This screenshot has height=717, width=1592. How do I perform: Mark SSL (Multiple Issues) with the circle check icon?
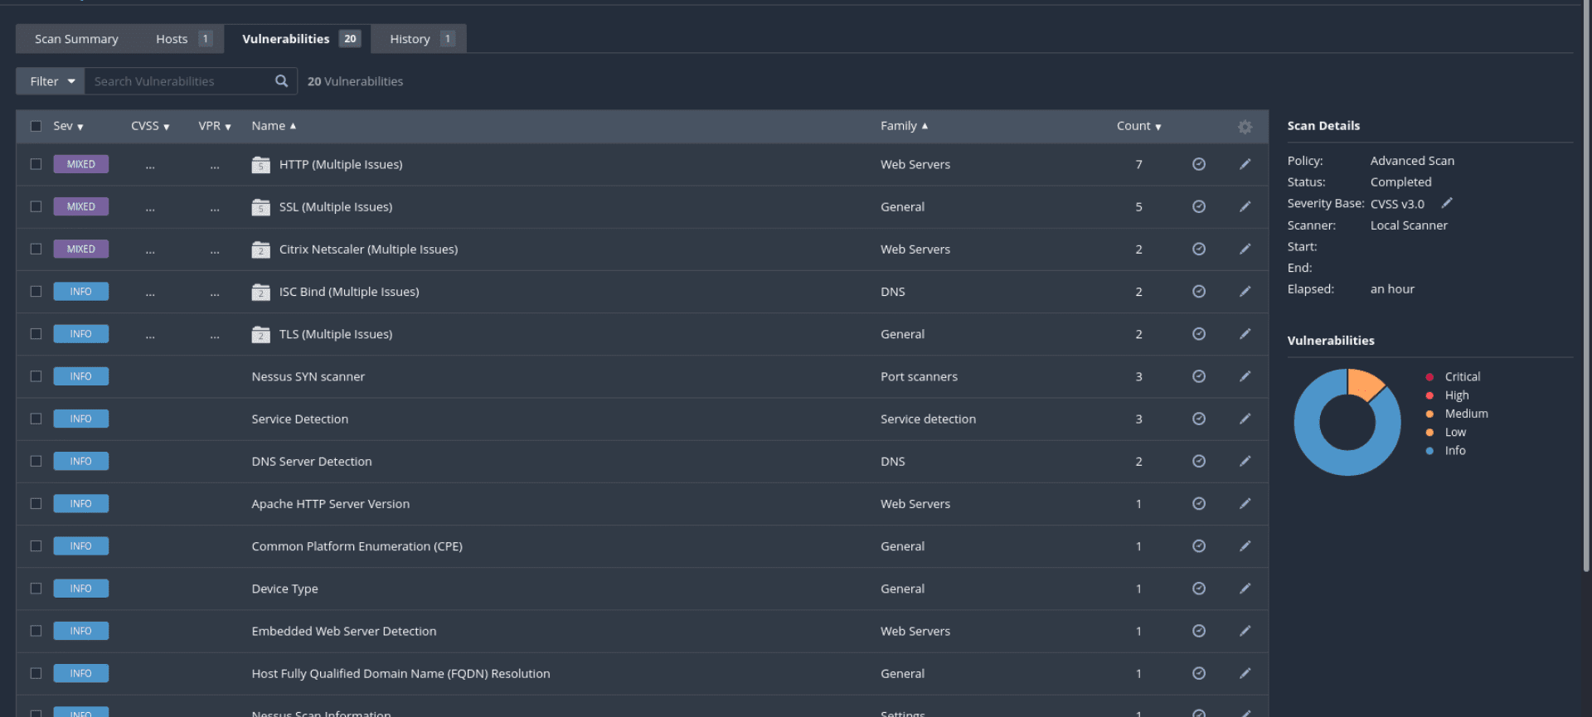click(x=1198, y=206)
